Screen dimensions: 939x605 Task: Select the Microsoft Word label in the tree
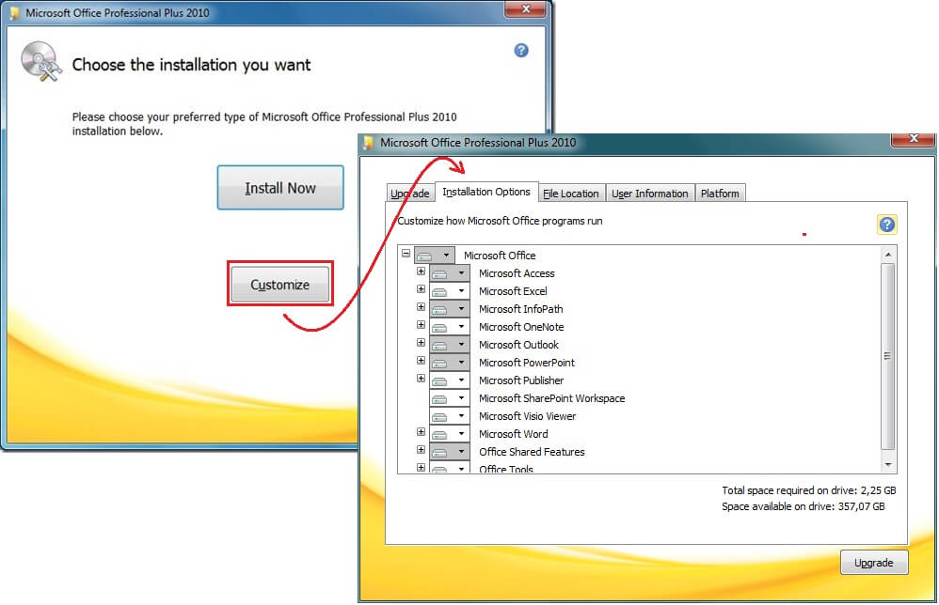[513, 434]
